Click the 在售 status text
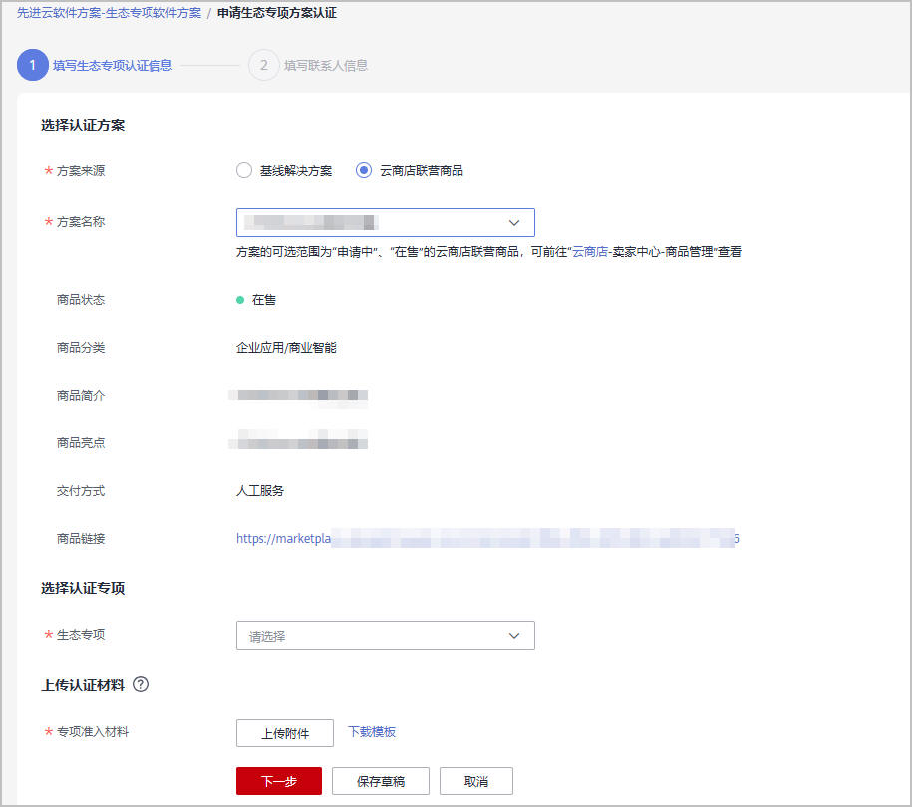This screenshot has width=912, height=807. (263, 300)
